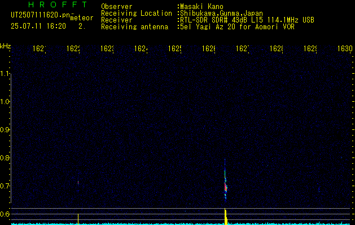The width and height of the screenshot is (355, 225).
Task: Click the kHz axis unit label
Action: tap(5, 46)
